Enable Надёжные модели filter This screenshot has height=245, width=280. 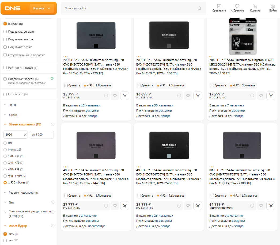[5, 79]
